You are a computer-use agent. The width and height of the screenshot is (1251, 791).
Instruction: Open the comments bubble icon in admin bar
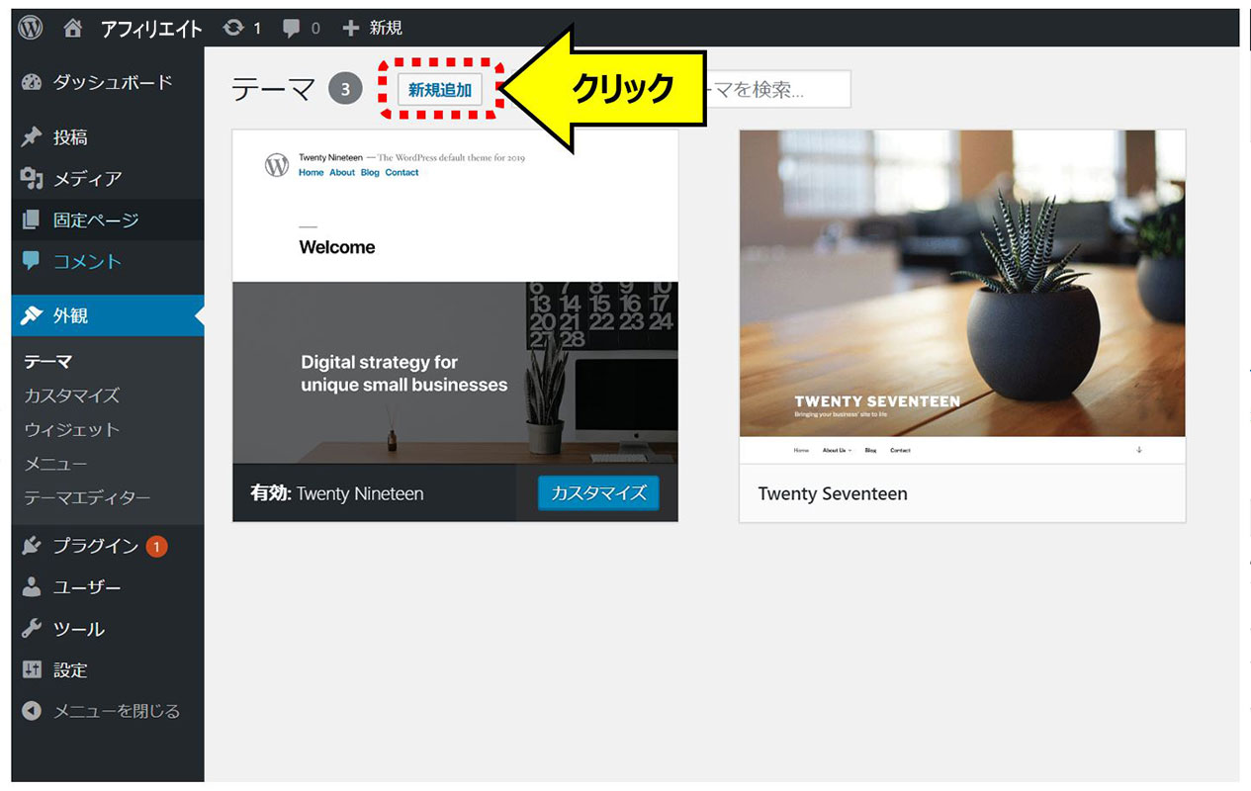(291, 28)
